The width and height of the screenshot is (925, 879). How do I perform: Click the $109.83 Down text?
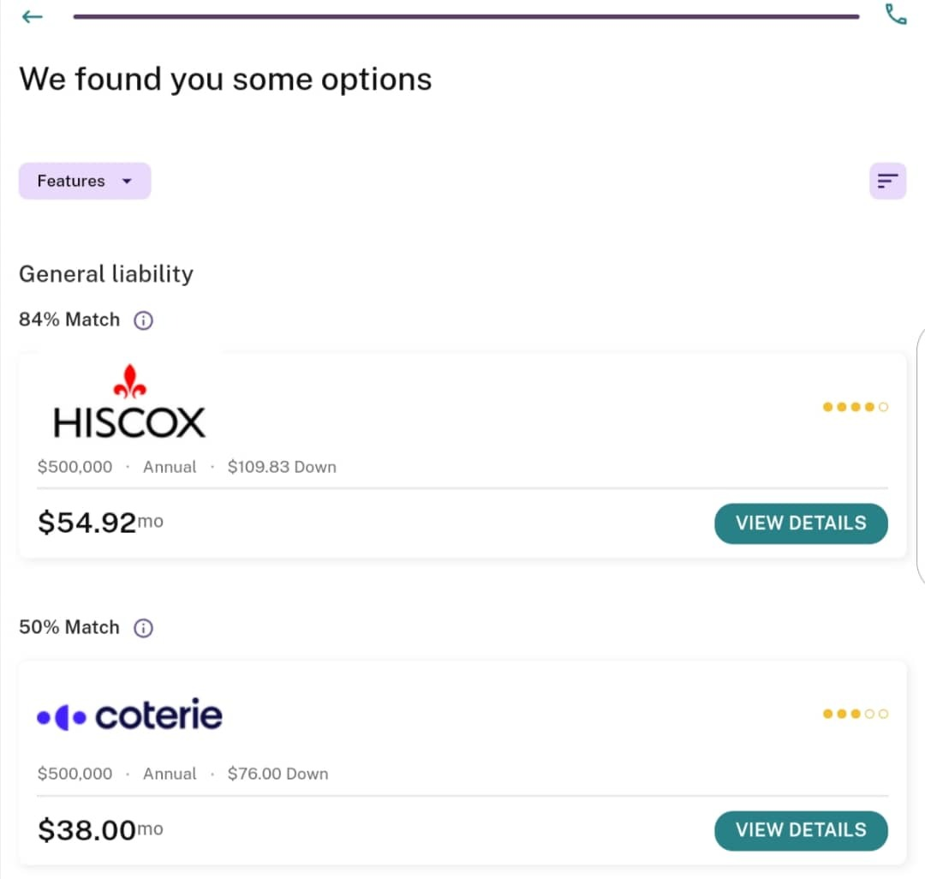pyautogui.click(x=282, y=467)
